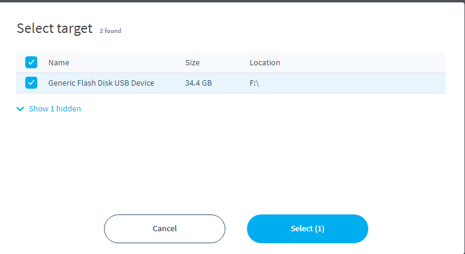The image size is (465, 254).
Task: Click the white checkmark icon in the table header
Action: (31, 62)
